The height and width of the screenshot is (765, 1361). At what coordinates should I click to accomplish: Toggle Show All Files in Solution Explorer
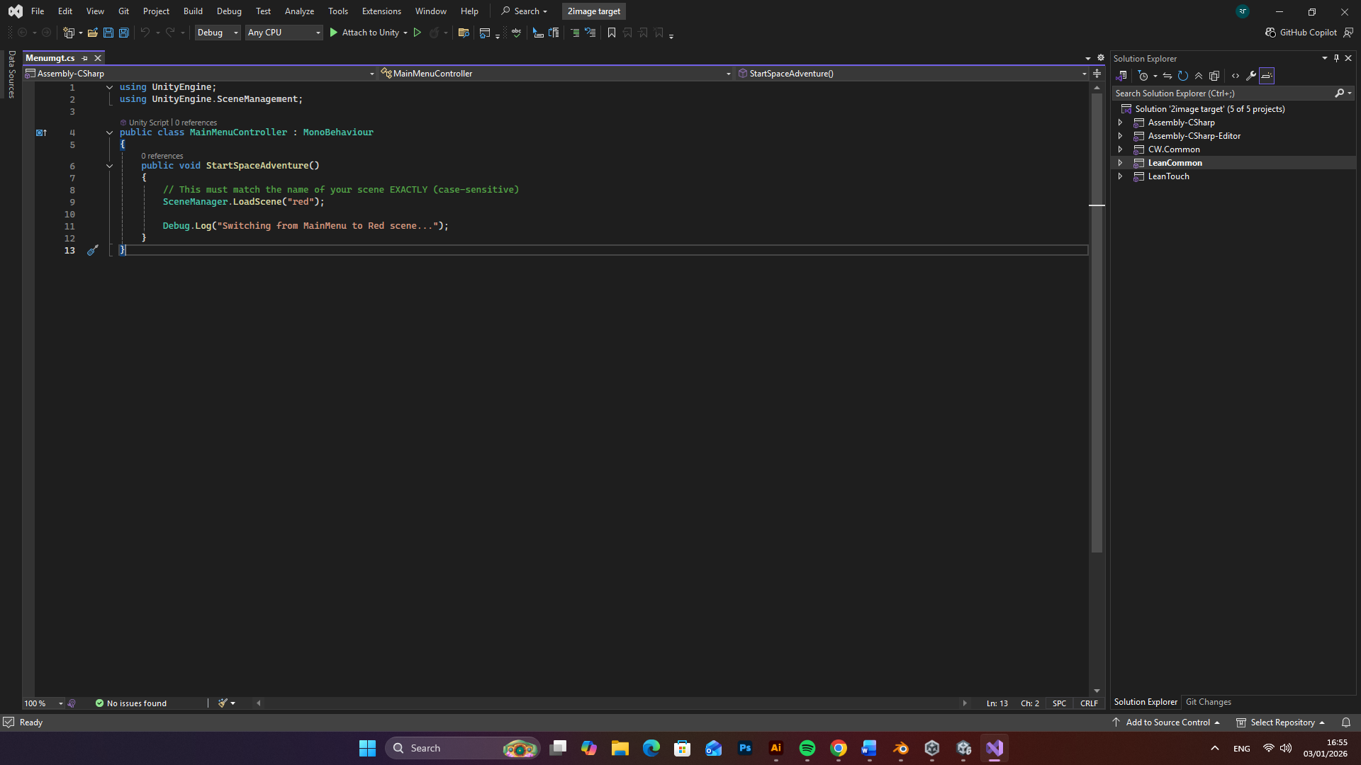coord(1214,76)
